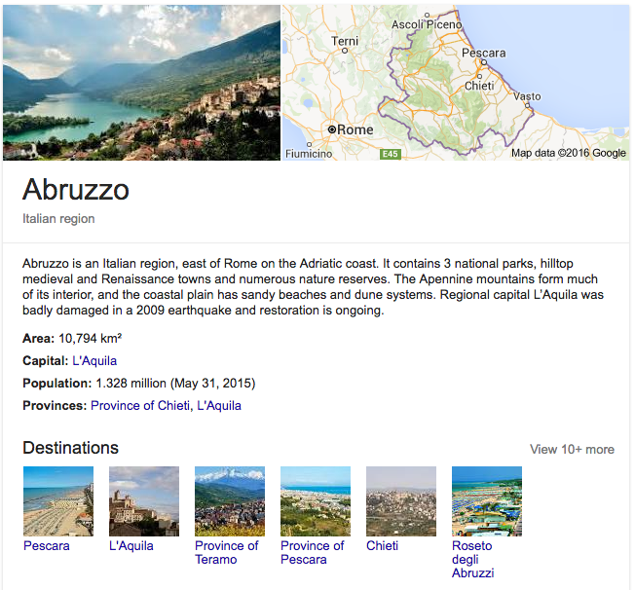
Task: Follow the L'Aquila capital link
Action: (x=94, y=361)
